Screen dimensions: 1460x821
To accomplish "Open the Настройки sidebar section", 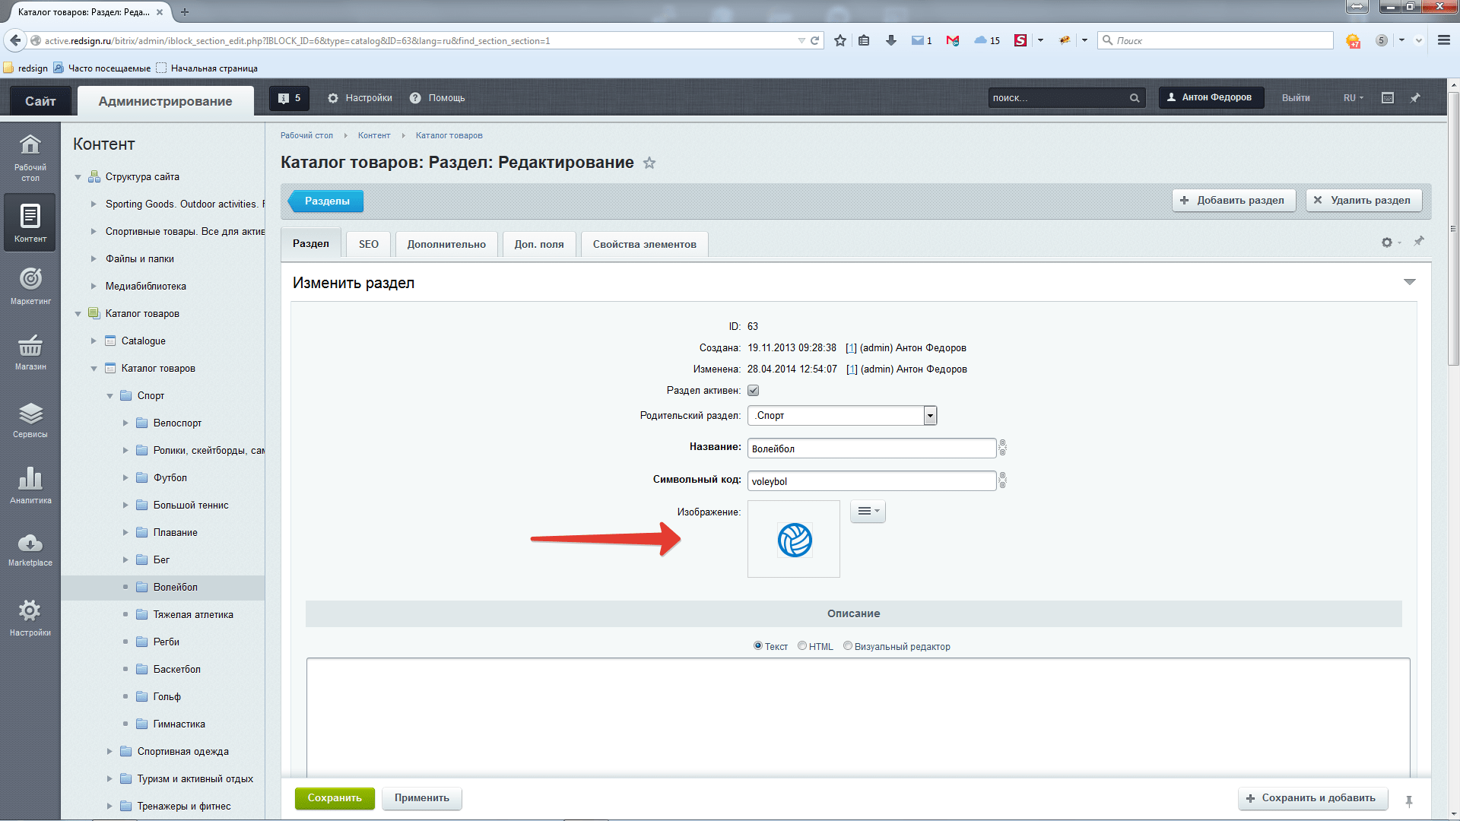I will tap(30, 617).
